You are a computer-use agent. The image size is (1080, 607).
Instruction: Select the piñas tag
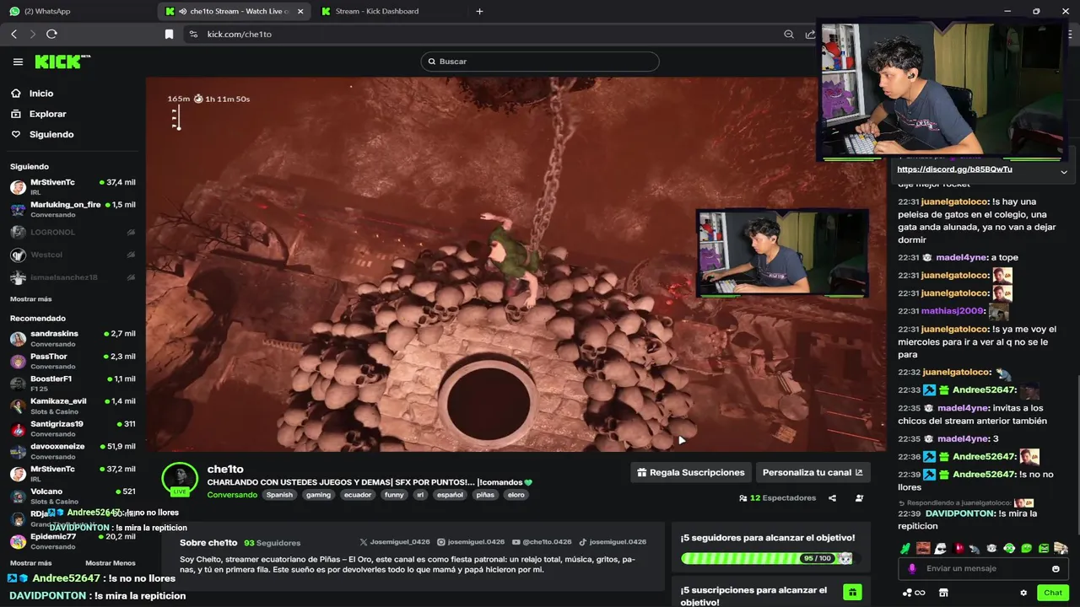485,495
